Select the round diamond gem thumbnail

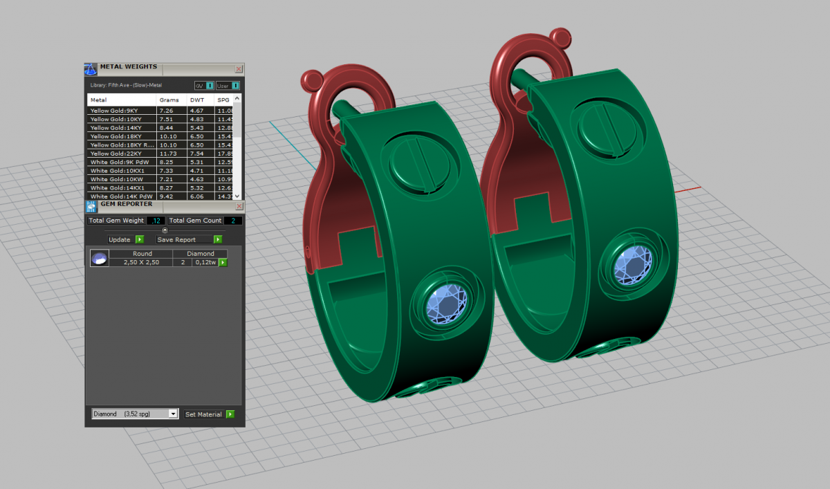[x=99, y=259]
